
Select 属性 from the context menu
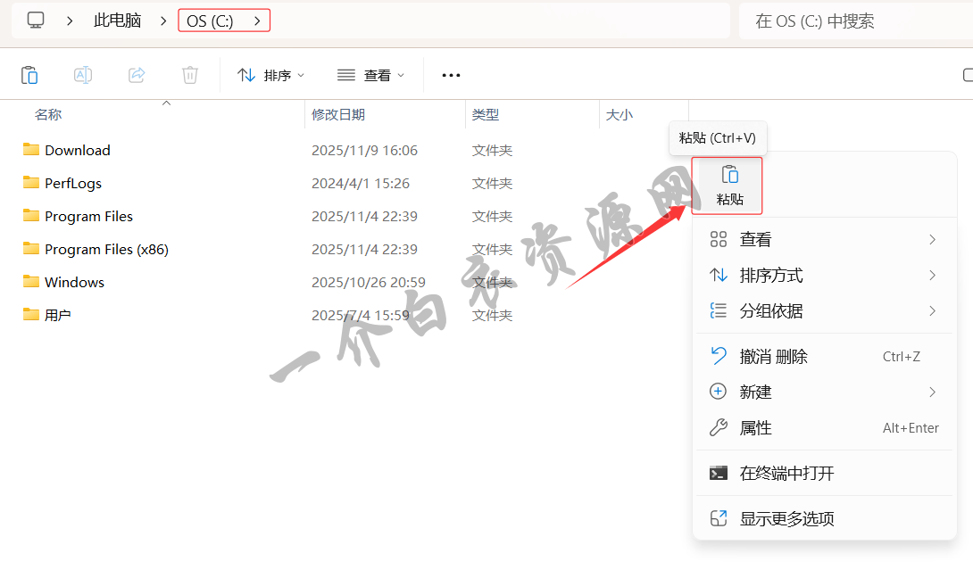click(x=755, y=428)
